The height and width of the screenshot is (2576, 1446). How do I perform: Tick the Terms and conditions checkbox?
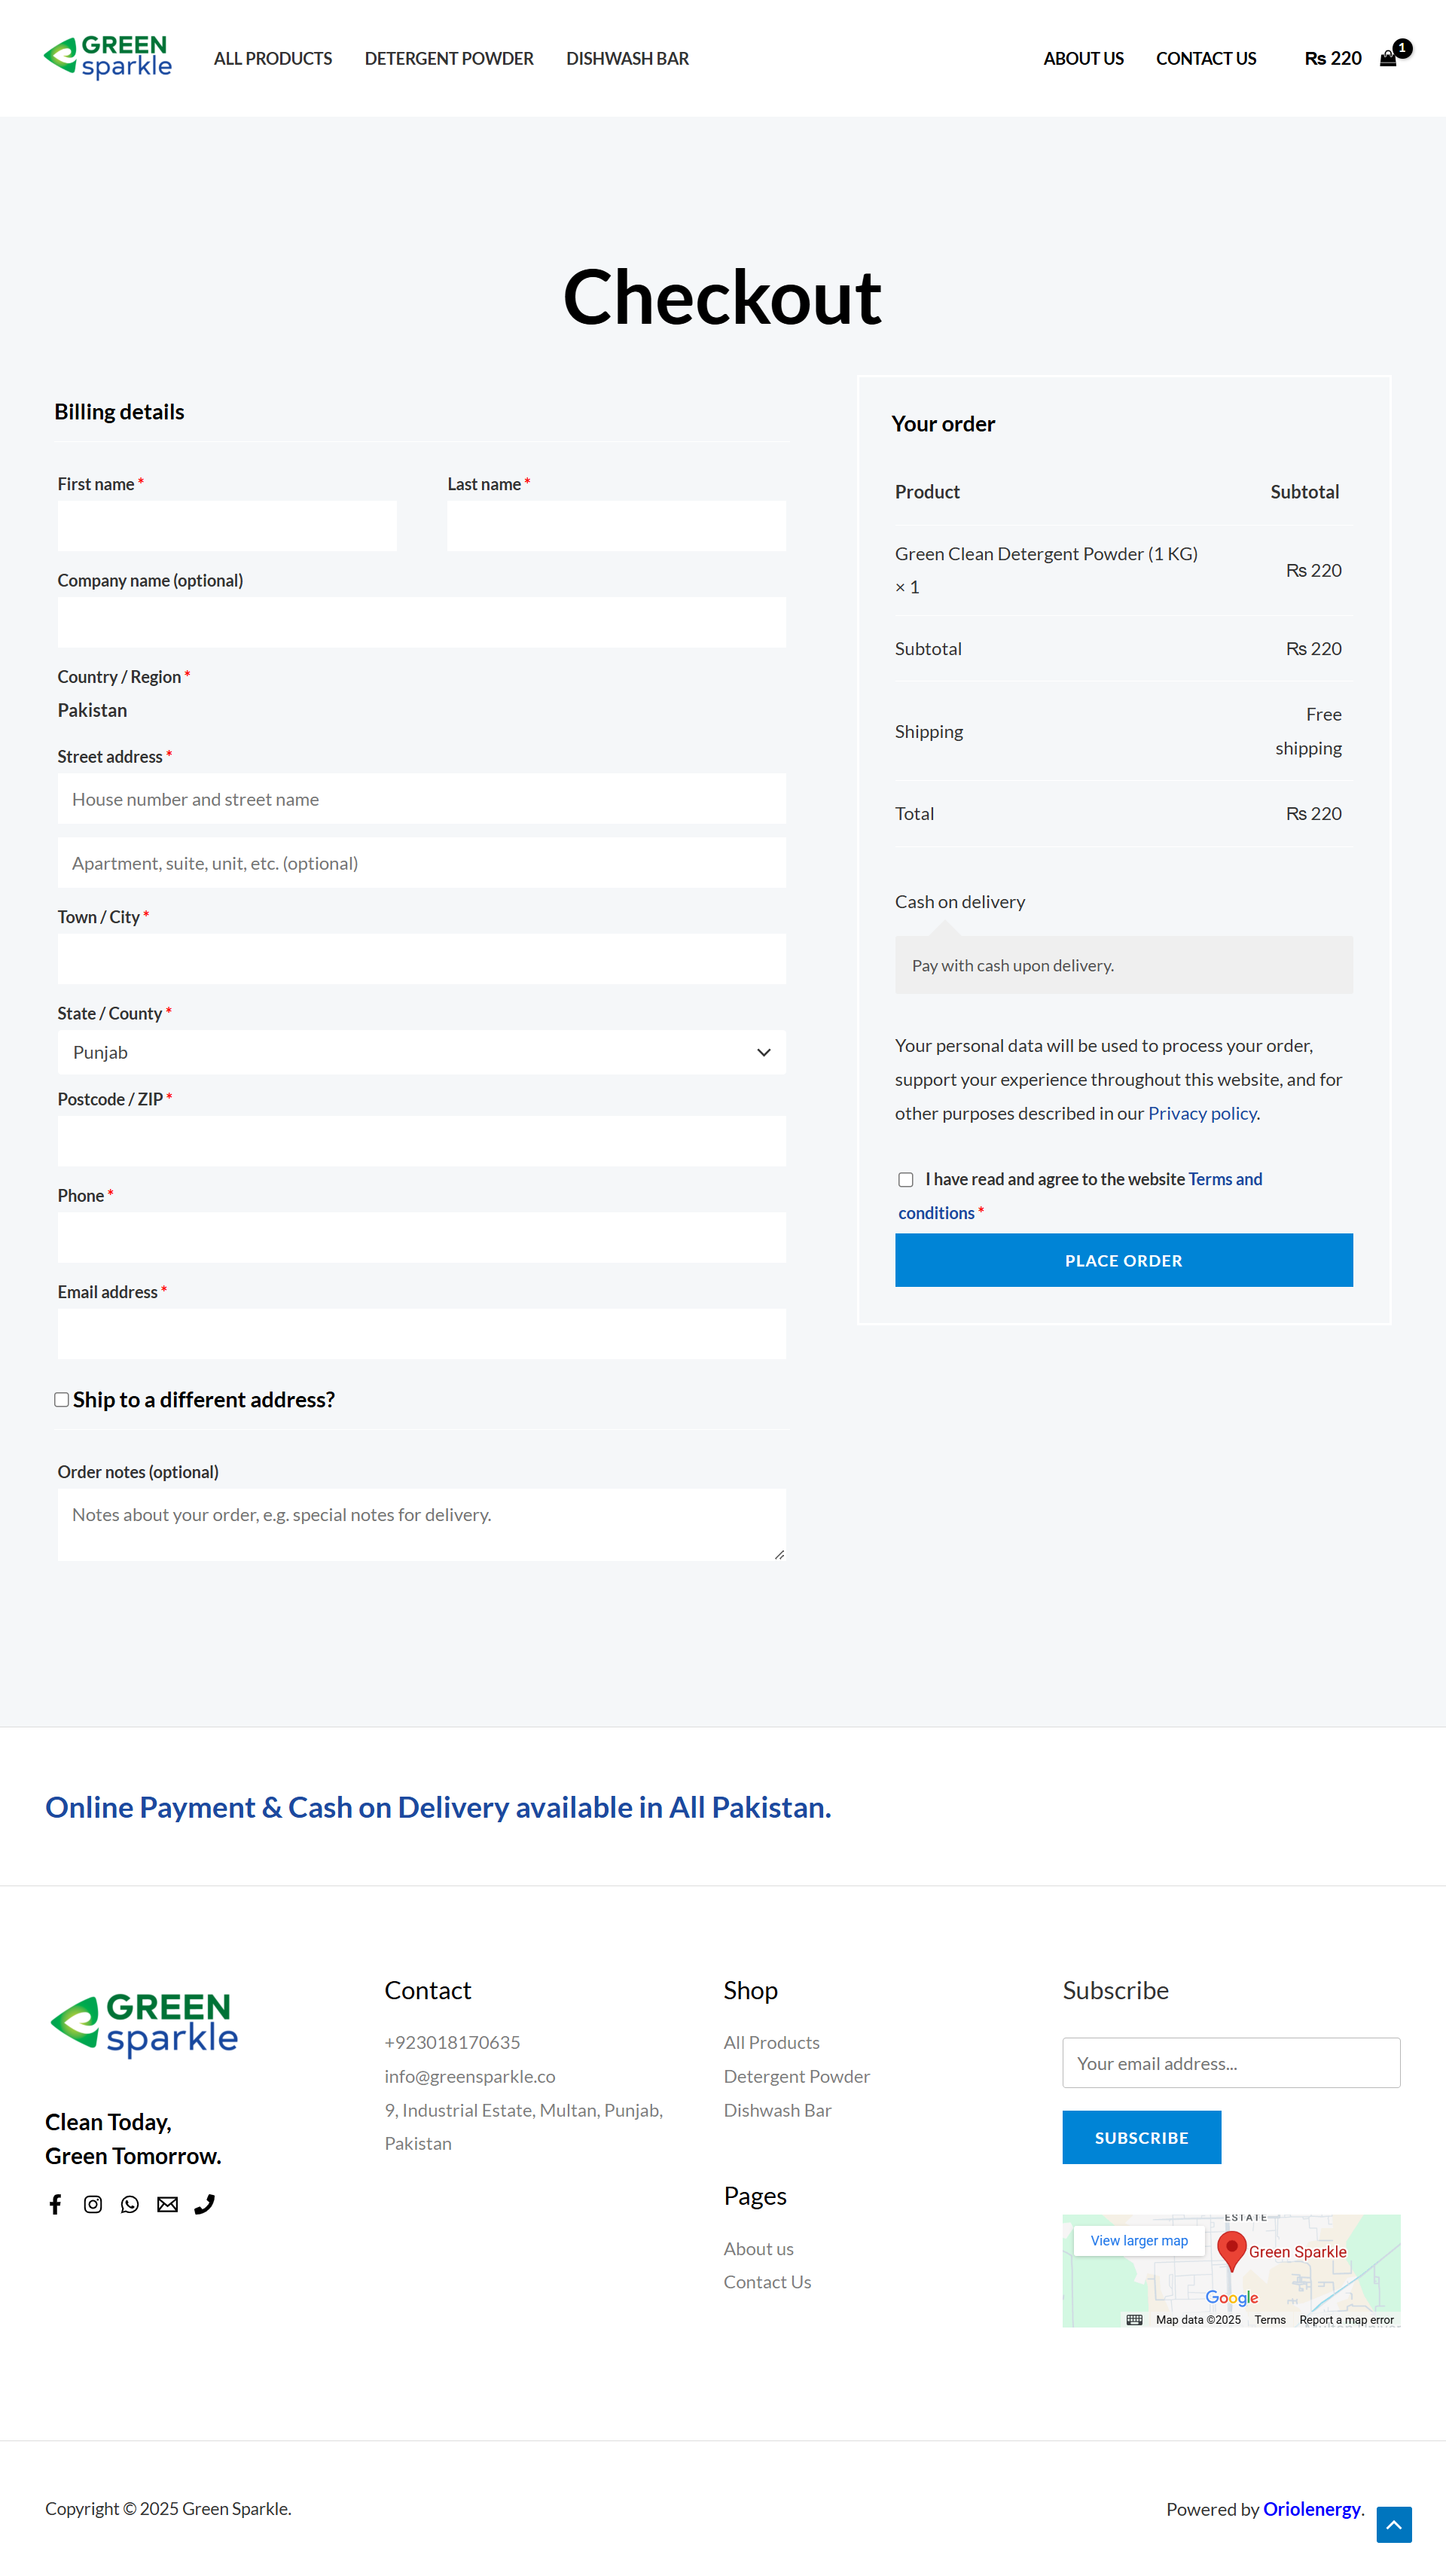tap(906, 1180)
